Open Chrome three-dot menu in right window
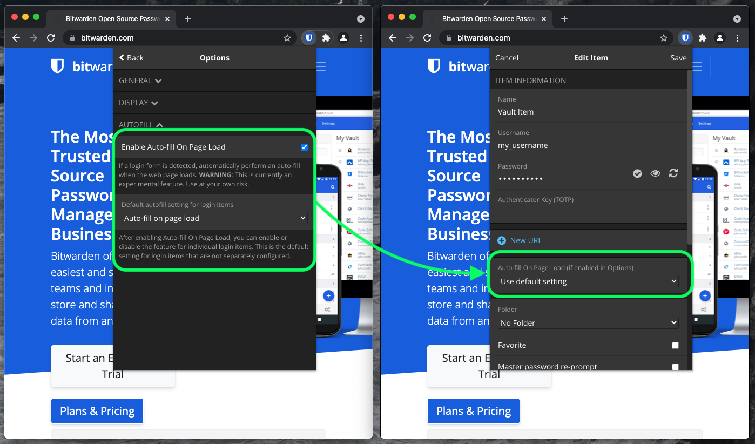The width and height of the screenshot is (755, 444). click(737, 38)
